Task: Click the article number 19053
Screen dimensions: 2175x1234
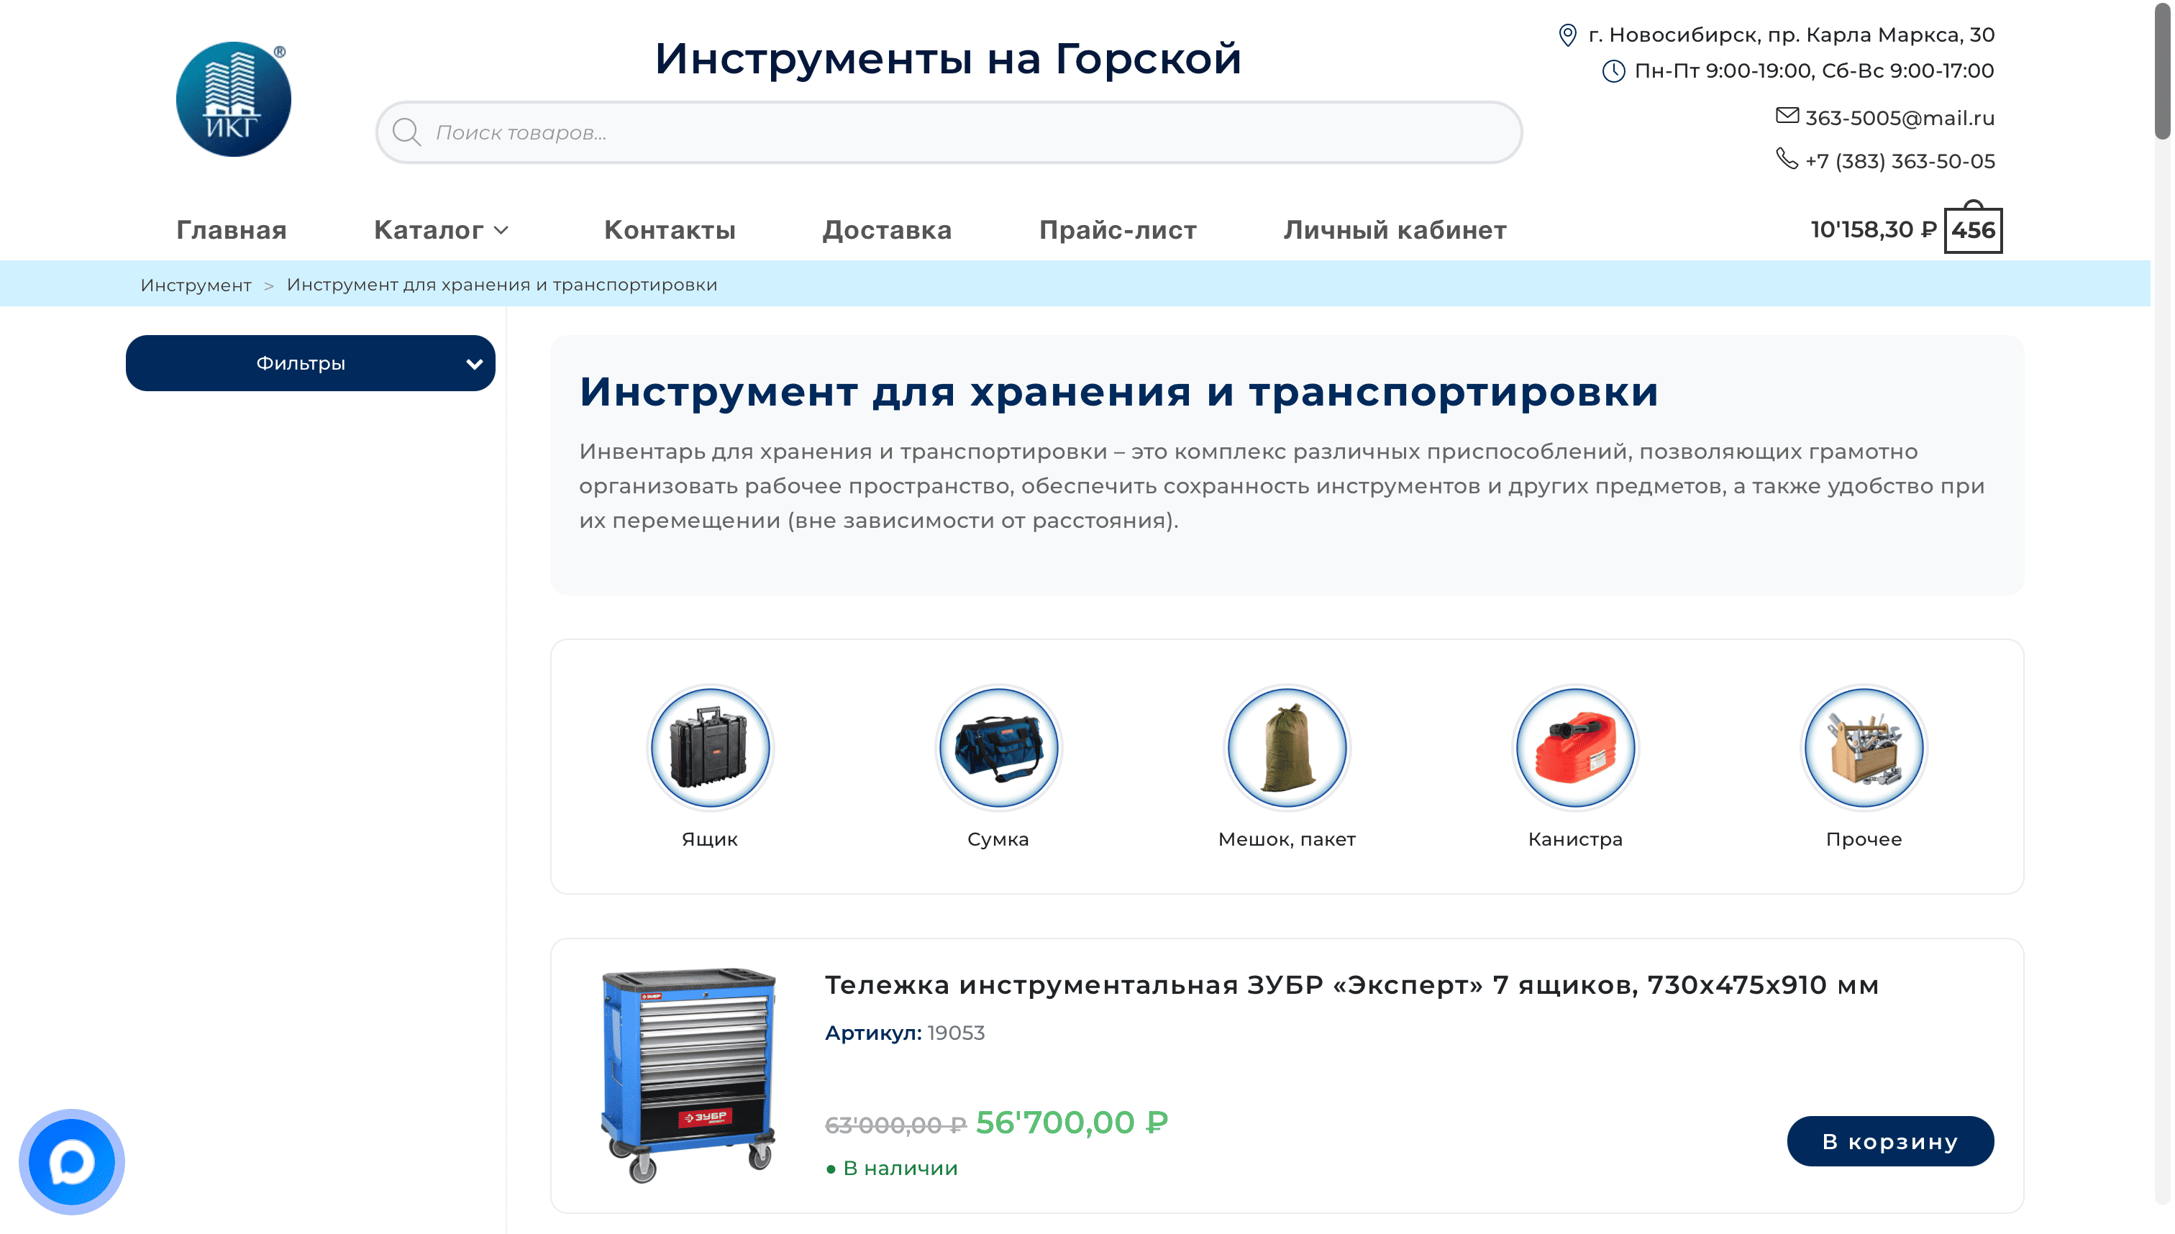Action: click(x=955, y=1033)
